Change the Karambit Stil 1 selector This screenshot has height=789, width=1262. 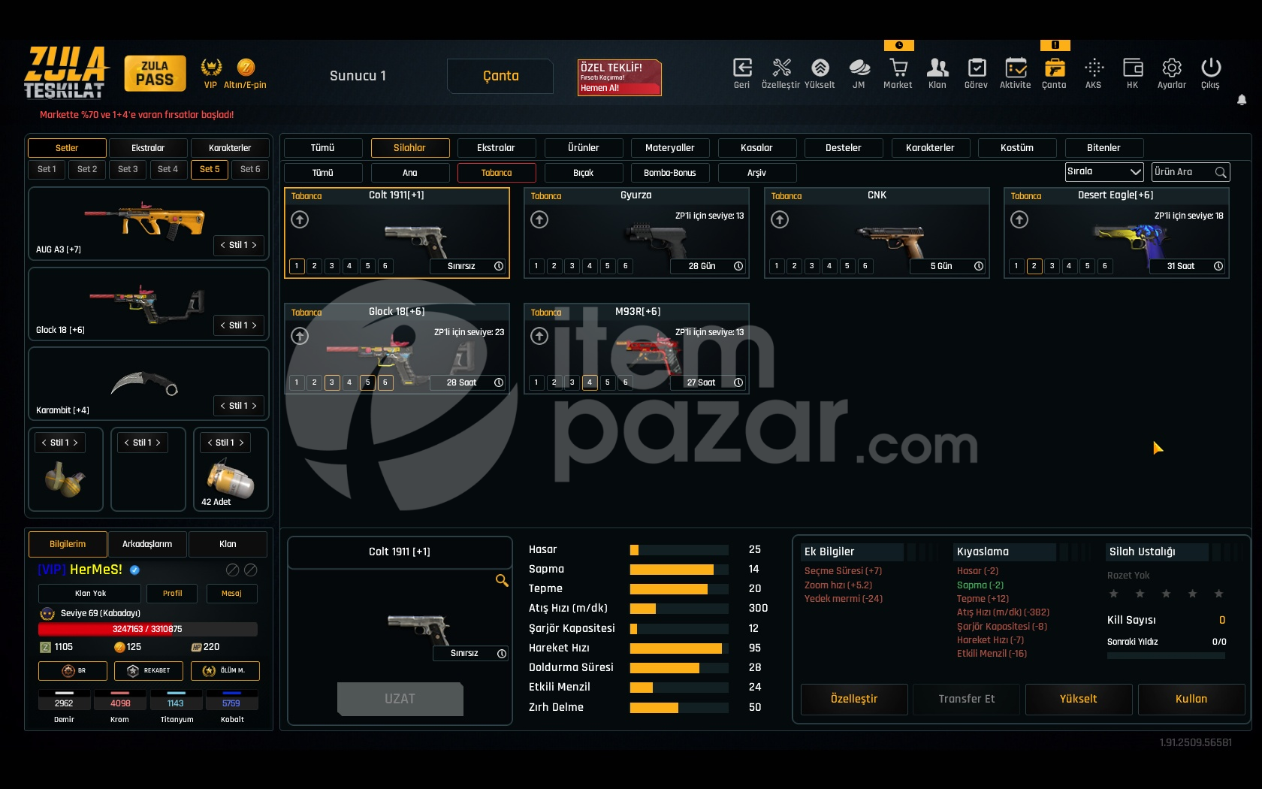[x=238, y=406]
